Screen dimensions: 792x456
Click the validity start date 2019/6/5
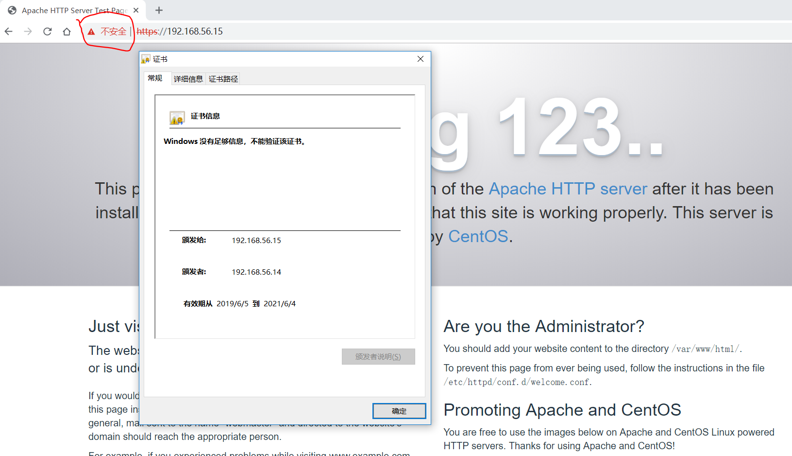point(232,303)
